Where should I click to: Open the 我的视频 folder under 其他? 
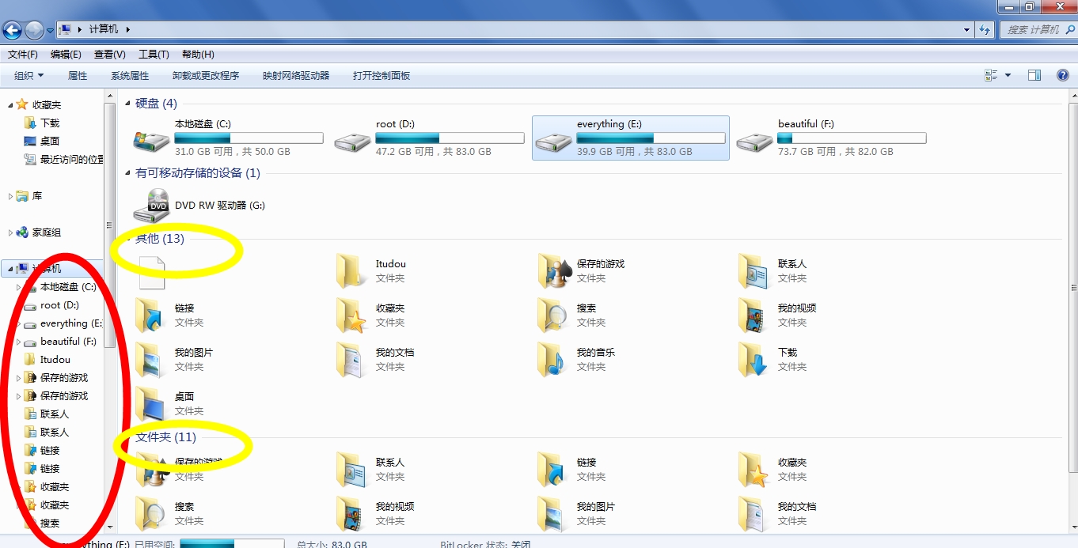[754, 315]
